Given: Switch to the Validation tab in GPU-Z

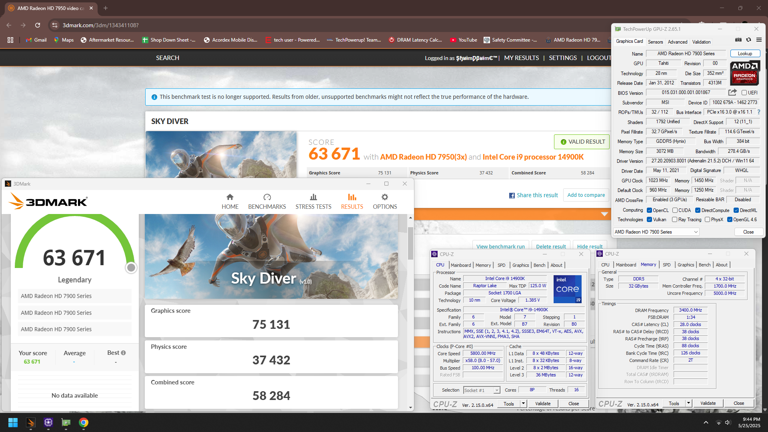Looking at the screenshot, I should tap(702, 42).
